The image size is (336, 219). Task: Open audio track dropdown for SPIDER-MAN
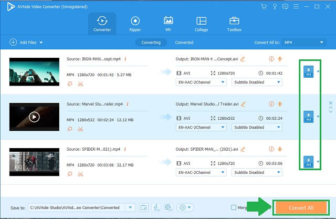point(201,172)
